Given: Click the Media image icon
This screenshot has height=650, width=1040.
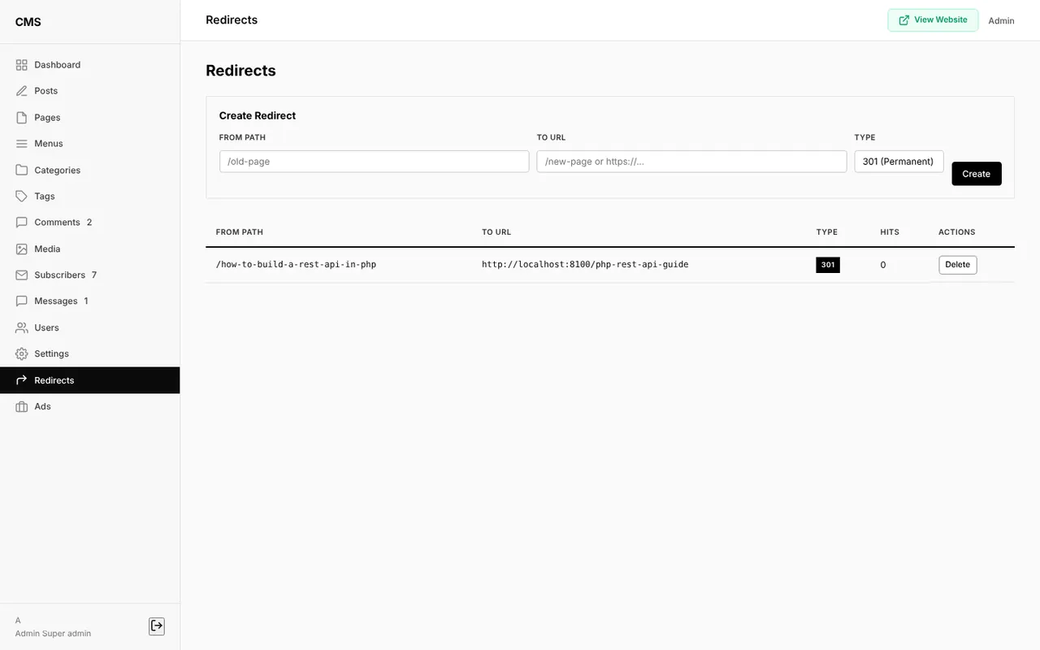Looking at the screenshot, I should (x=22, y=249).
